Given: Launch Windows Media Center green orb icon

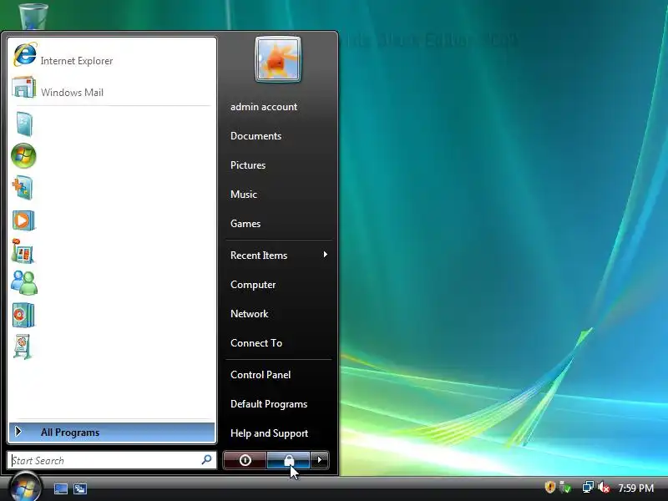Looking at the screenshot, I should point(23,156).
